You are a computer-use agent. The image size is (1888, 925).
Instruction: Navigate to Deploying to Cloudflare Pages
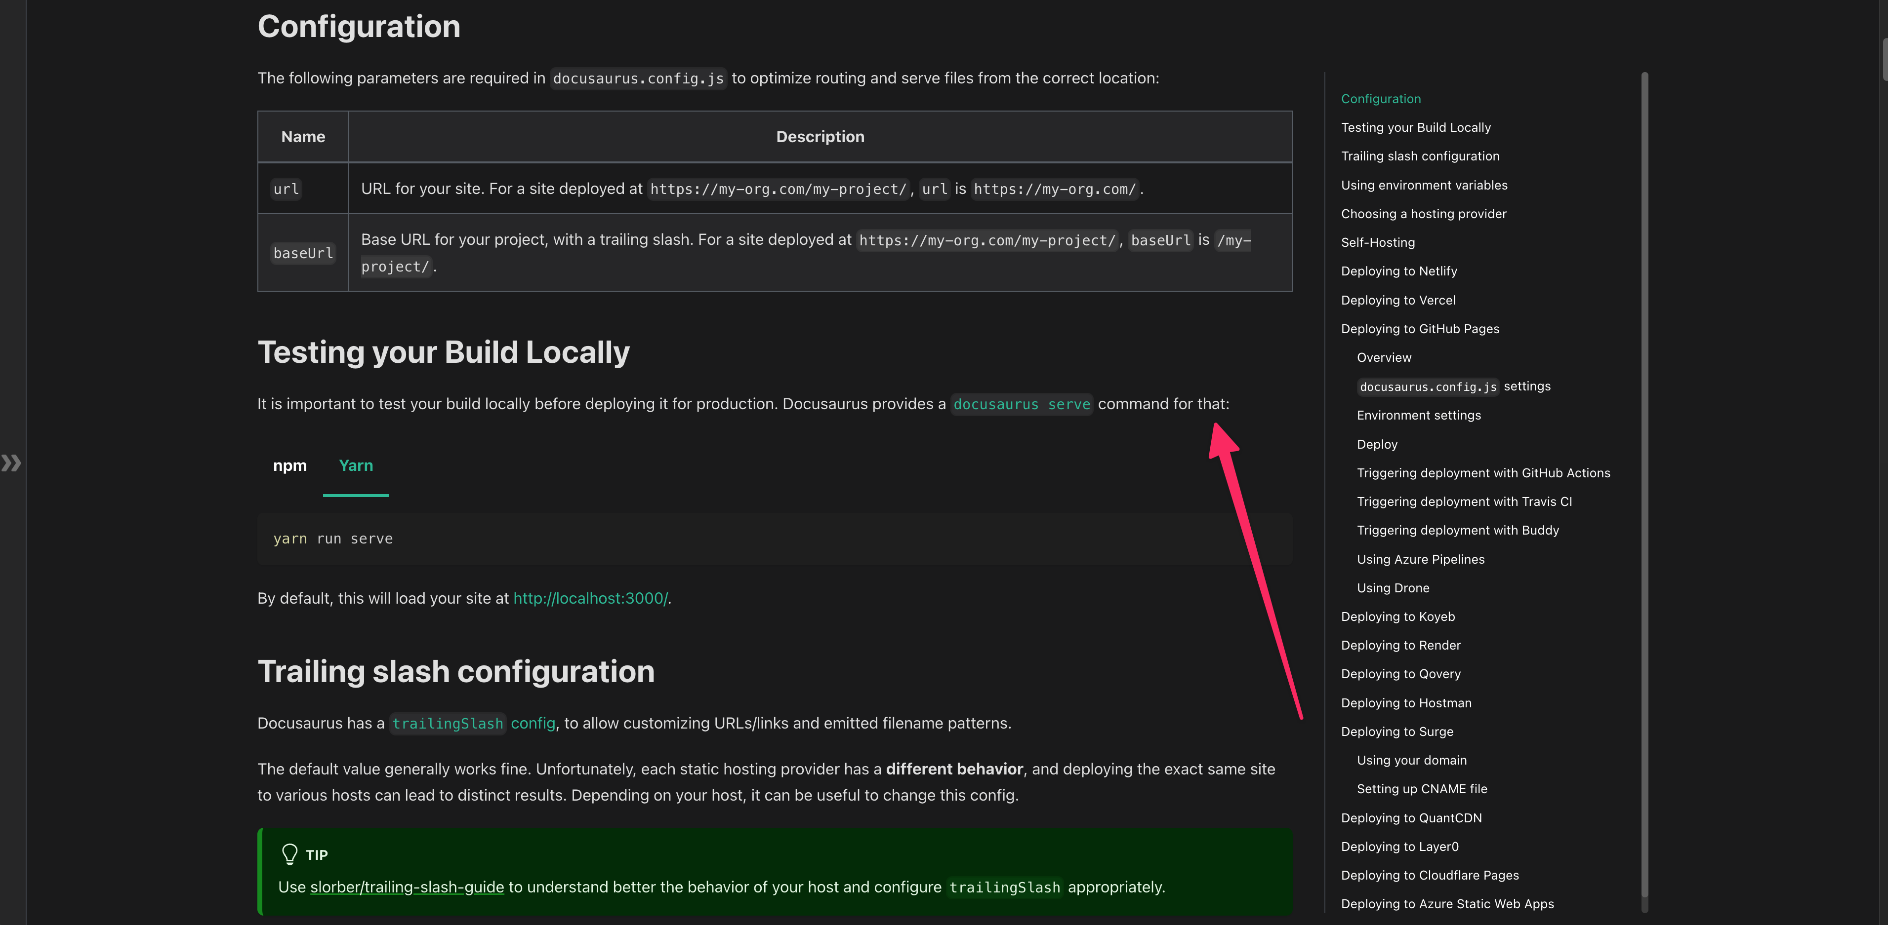click(x=1429, y=875)
